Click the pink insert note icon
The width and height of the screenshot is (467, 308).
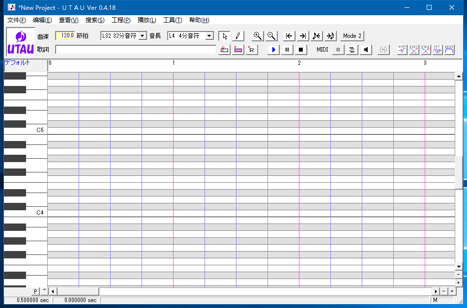(x=238, y=50)
